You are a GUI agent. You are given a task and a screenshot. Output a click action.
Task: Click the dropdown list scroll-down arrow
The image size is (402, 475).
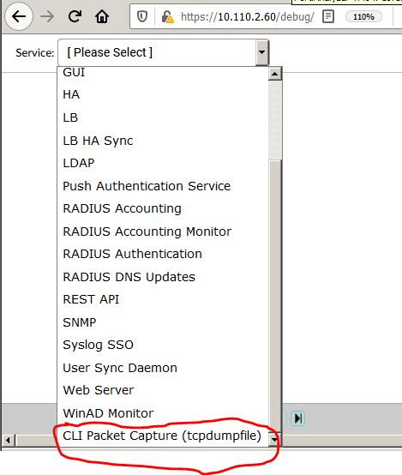click(274, 439)
